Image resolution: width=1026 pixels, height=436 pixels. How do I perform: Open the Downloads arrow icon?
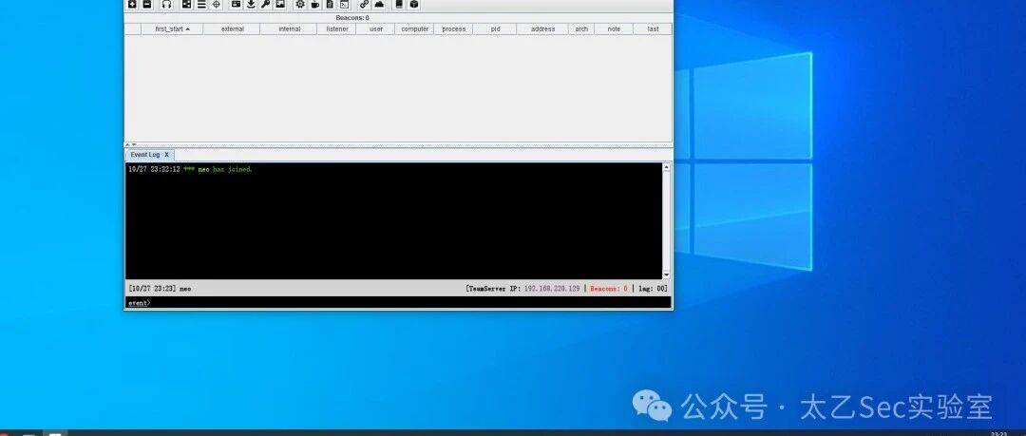pyautogui.click(x=251, y=5)
